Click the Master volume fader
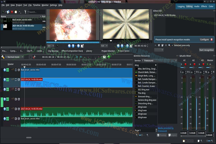The height and width of the screenshot is (144, 216). 213,98
